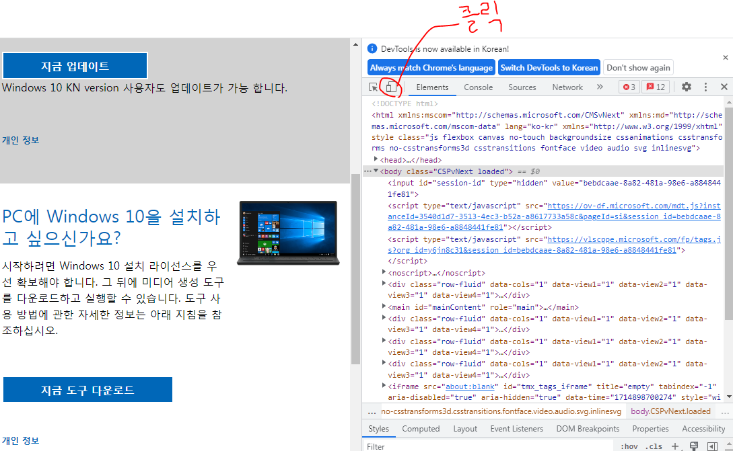Expand the last row-fluid div before iframe

(x=384, y=363)
